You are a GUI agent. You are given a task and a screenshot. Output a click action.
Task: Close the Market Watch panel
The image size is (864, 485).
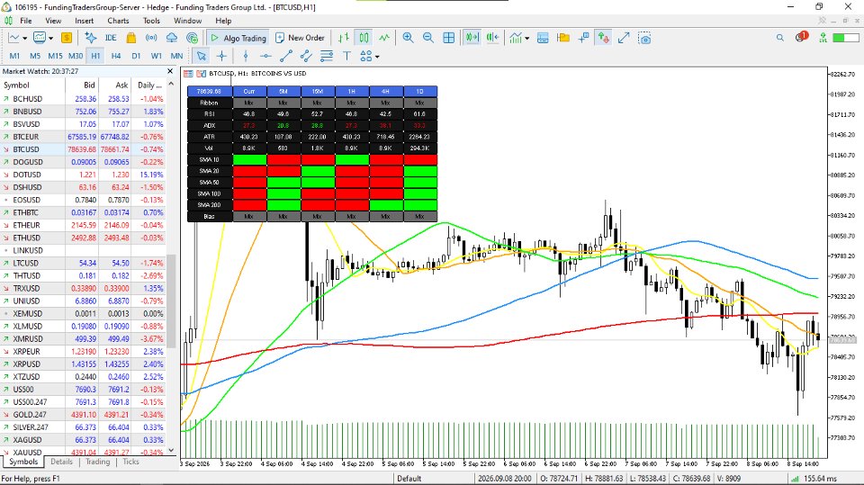[170, 71]
